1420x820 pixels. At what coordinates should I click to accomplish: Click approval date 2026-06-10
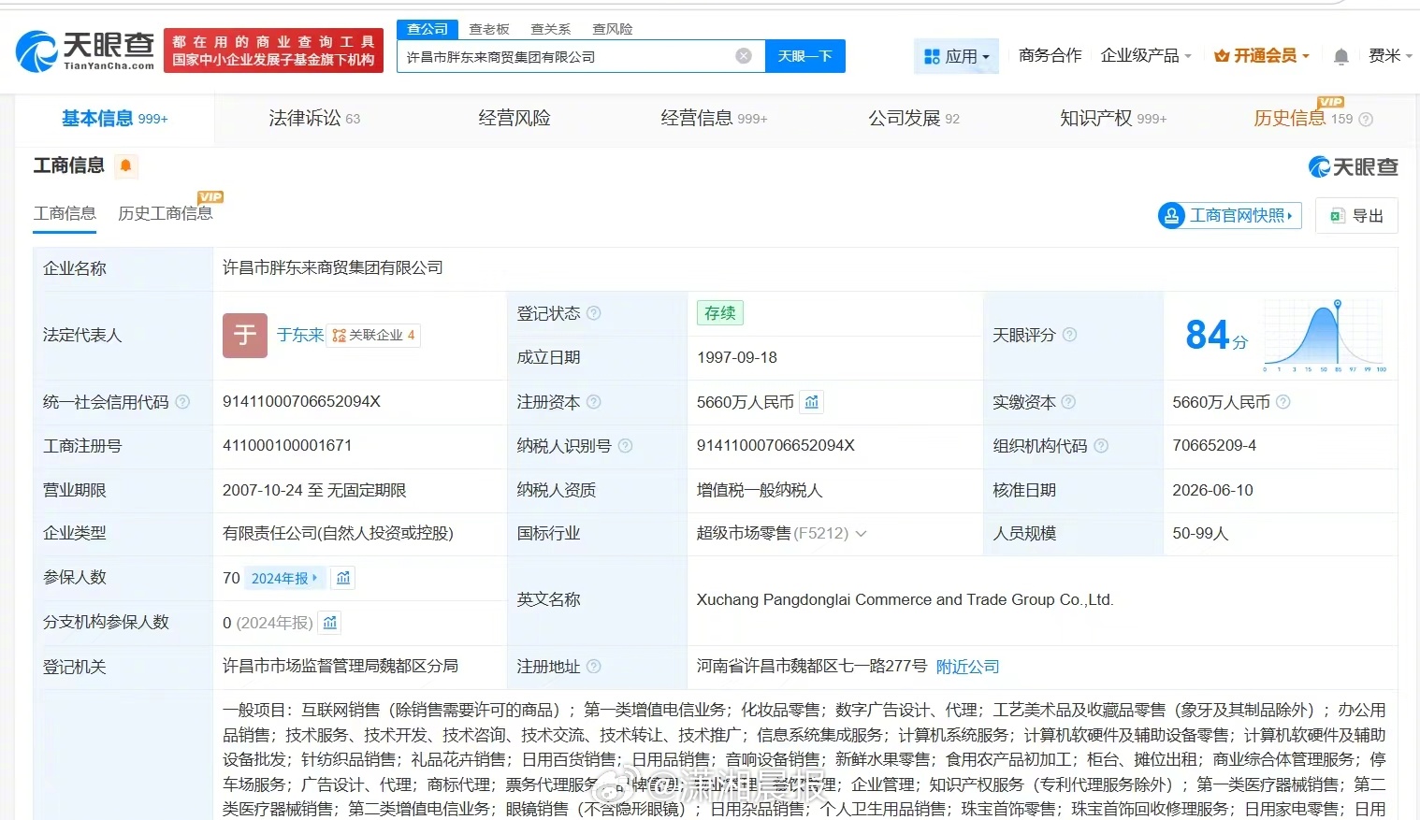(1212, 490)
